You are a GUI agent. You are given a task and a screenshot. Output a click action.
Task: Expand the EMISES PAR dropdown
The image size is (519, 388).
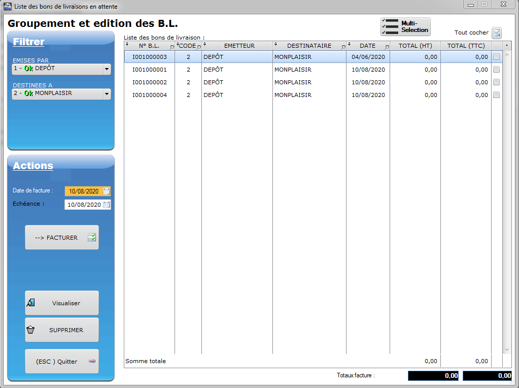click(106, 69)
